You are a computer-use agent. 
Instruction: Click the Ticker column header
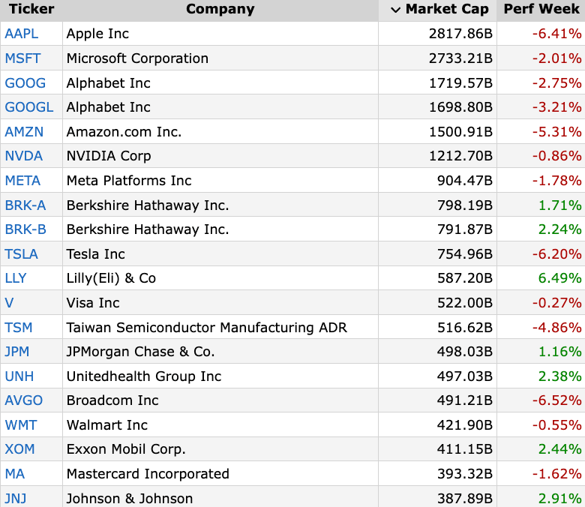click(31, 10)
